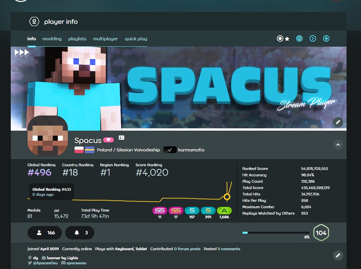The height and width of the screenshot is (269, 361).
Task: Click the Discord icon beside spacesosu
Action: [x=63, y=263]
